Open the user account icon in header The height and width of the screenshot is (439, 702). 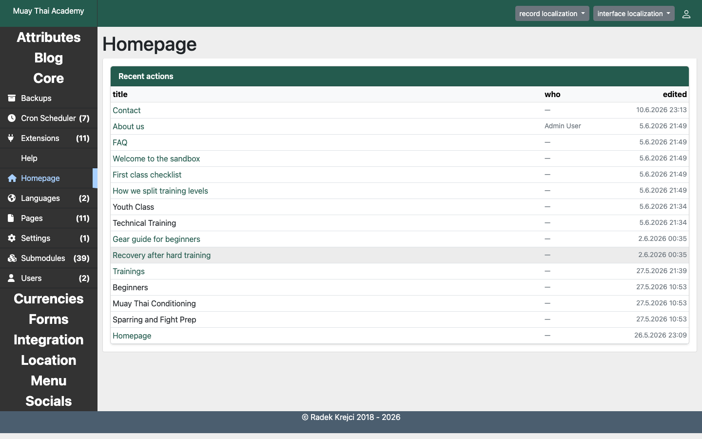tap(686, 14)
